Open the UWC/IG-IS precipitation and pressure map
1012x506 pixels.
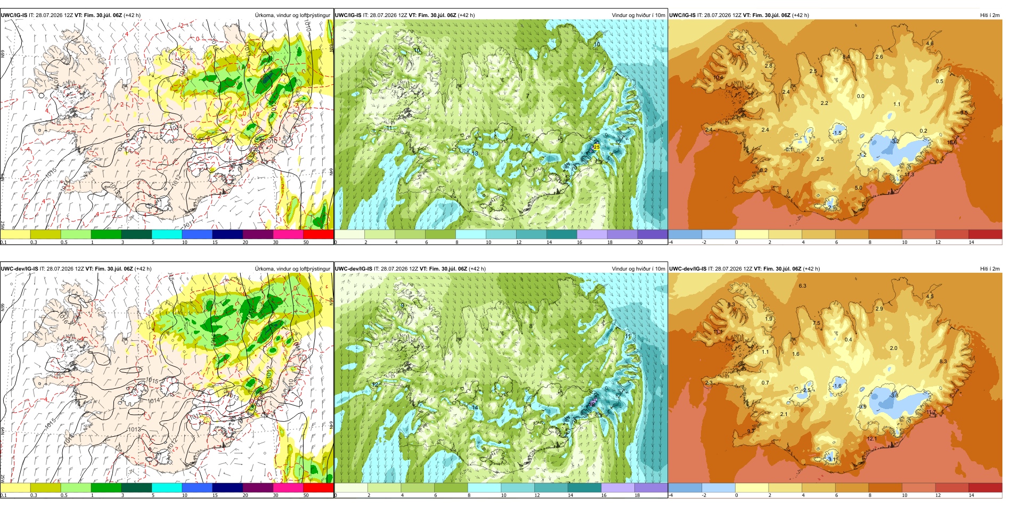point(167,125)
